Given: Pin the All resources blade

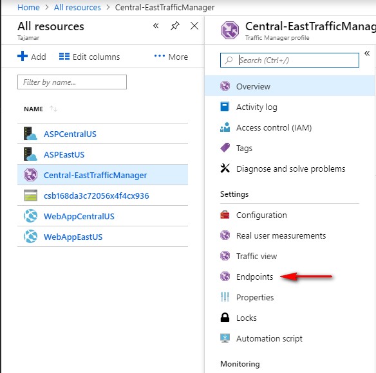Looking at the screenshot, I should [x=175, y=26].
